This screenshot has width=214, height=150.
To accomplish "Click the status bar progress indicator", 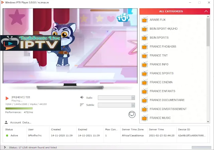I will click(x=201, y=147).
